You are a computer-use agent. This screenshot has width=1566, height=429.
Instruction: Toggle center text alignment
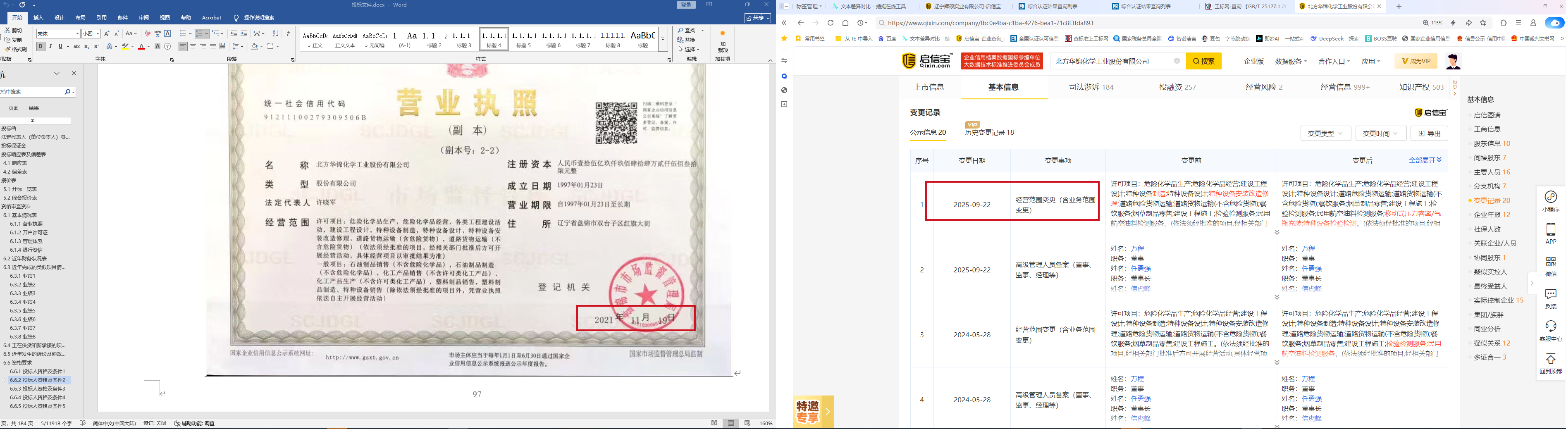193,46
